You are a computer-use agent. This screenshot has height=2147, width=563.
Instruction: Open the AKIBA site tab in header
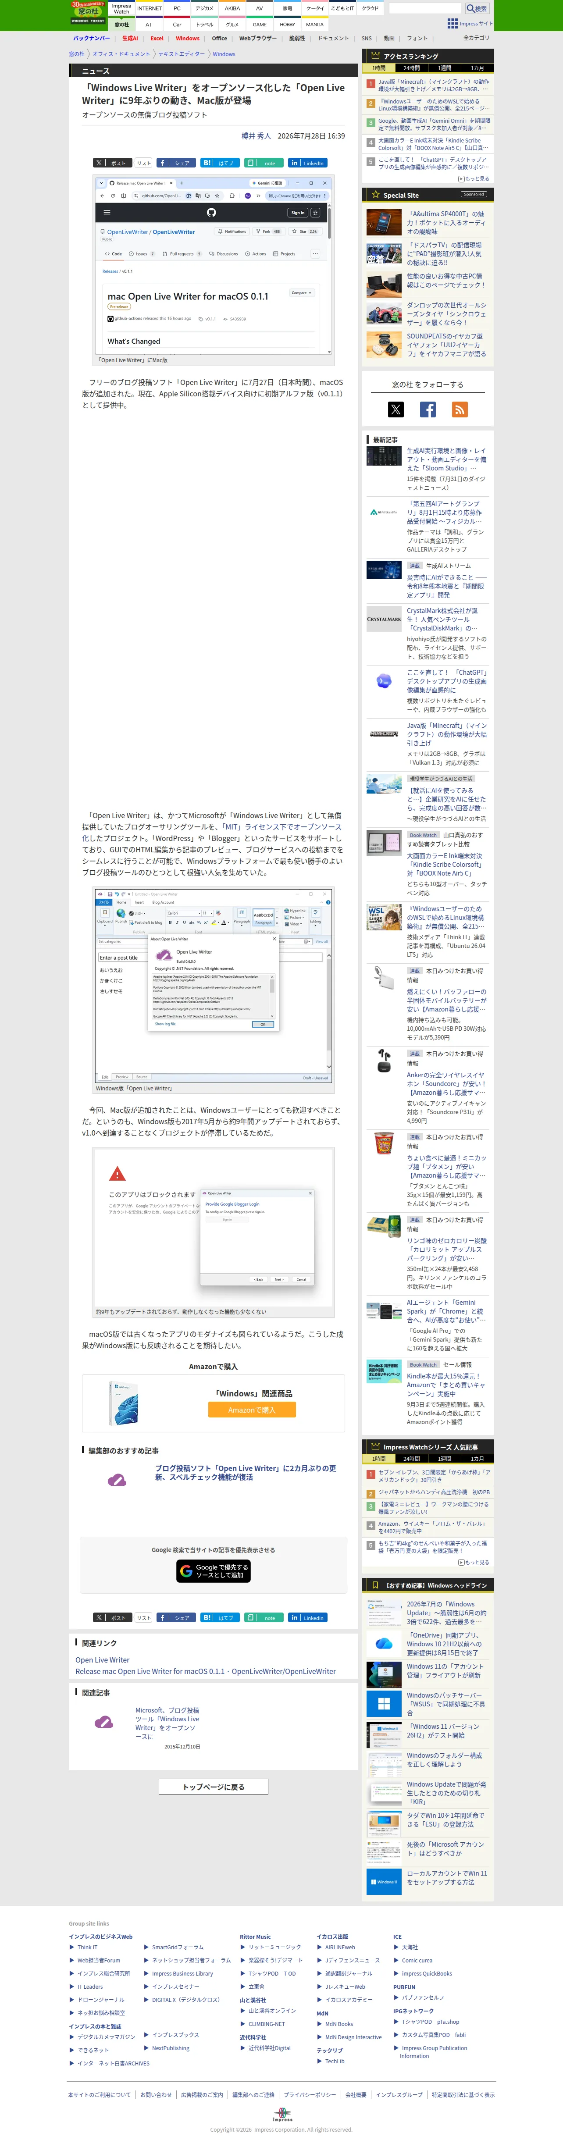[x=232, y=8]
